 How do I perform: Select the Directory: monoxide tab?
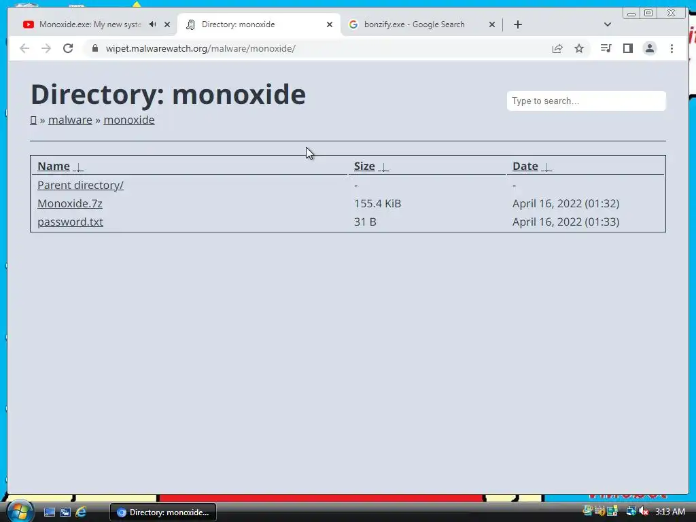click(x=259, y=24)
